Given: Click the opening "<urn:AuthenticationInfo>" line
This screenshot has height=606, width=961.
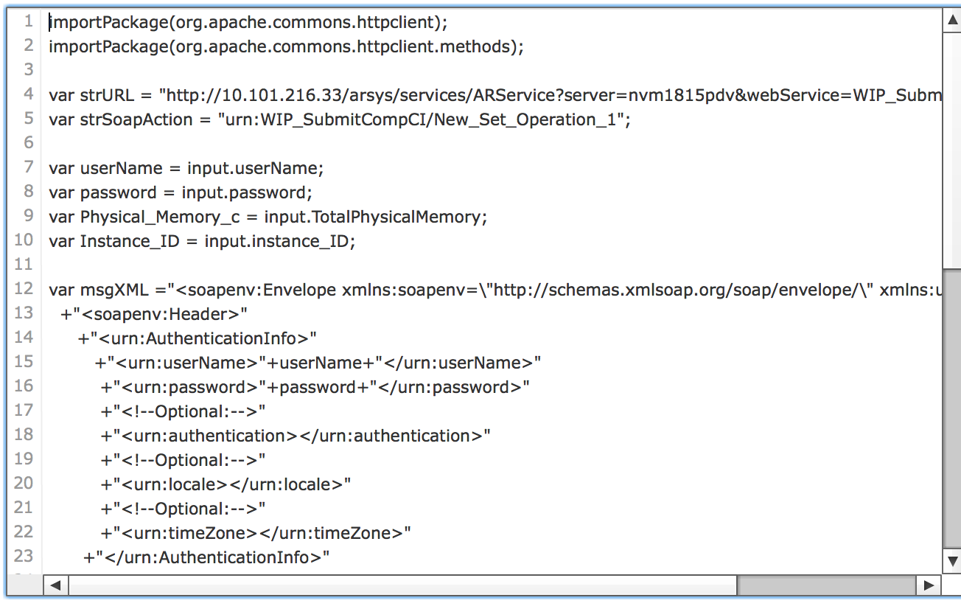Looking at the screenshot, I should [x=198, y=339].
